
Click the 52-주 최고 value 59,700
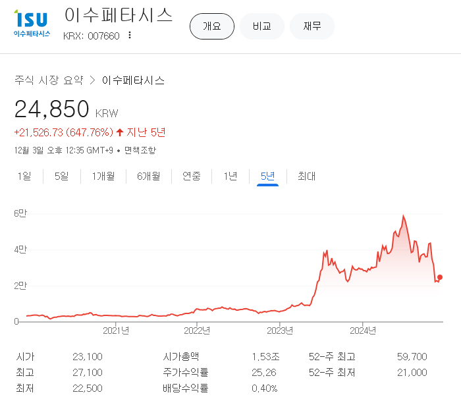412,357
